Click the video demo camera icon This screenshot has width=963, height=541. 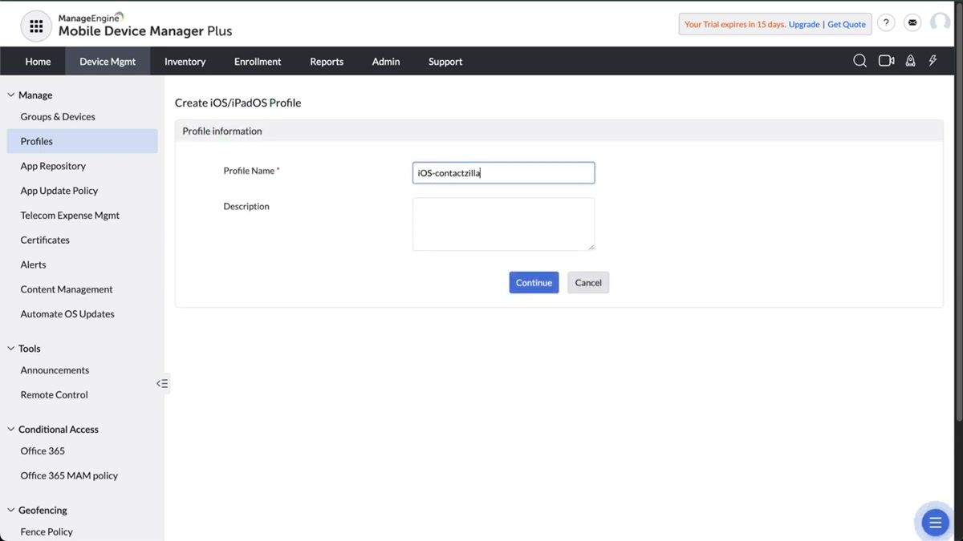[885, 60]
